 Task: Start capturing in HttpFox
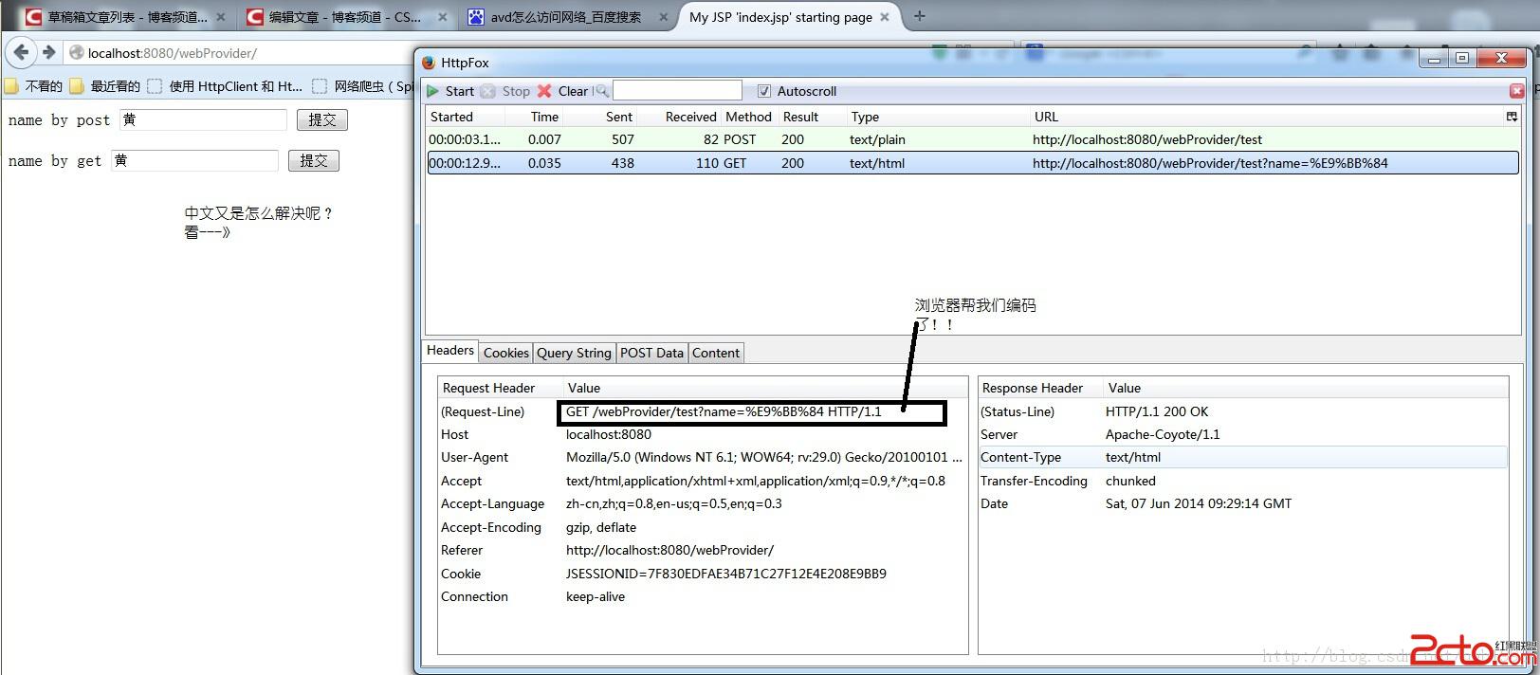tap(449, 91)
